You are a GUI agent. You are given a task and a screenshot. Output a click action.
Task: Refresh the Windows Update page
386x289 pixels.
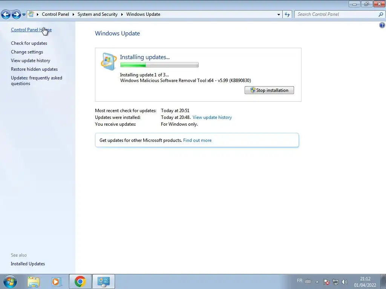tap(287, 15)
